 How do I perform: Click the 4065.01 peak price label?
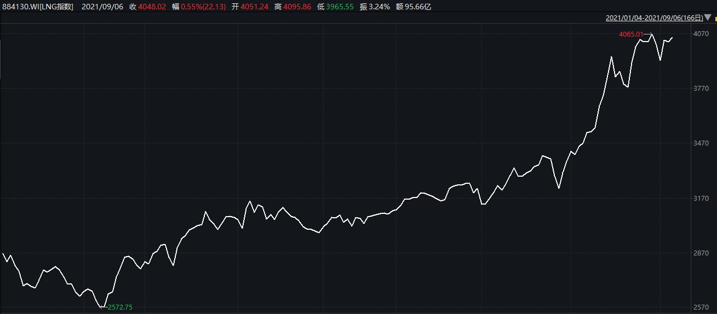click(631, 34)
